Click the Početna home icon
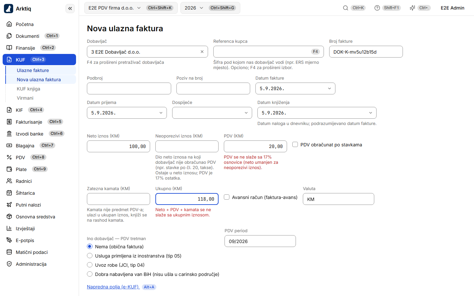The image size is (474, 296). pyautogui.click(x=9, y=24)
